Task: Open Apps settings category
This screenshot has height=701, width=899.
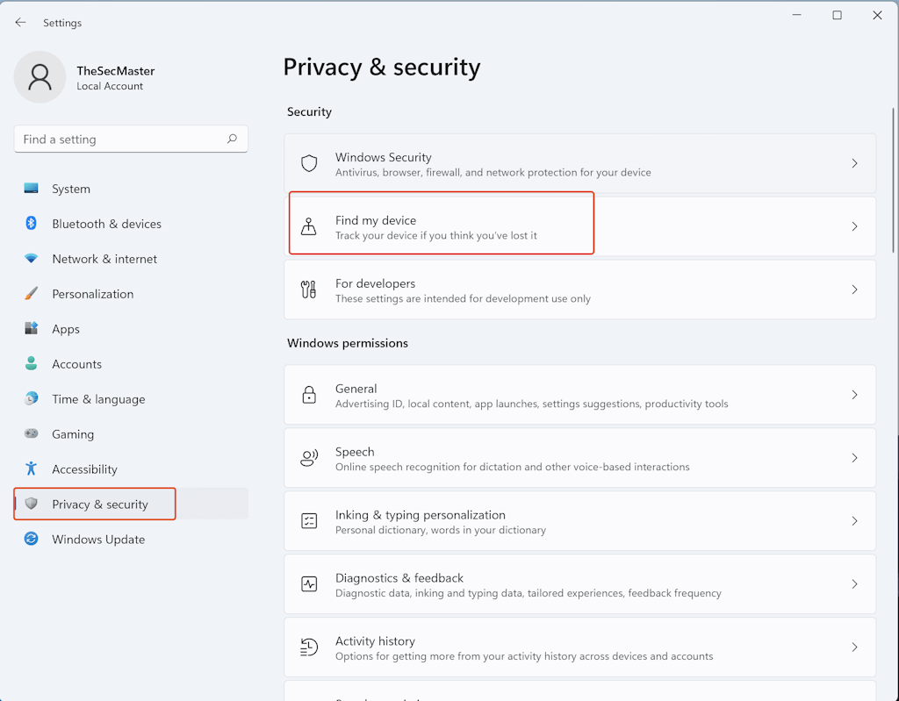Action: click(132, 329)
